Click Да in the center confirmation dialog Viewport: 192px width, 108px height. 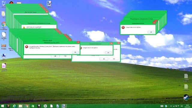[104, 59]
